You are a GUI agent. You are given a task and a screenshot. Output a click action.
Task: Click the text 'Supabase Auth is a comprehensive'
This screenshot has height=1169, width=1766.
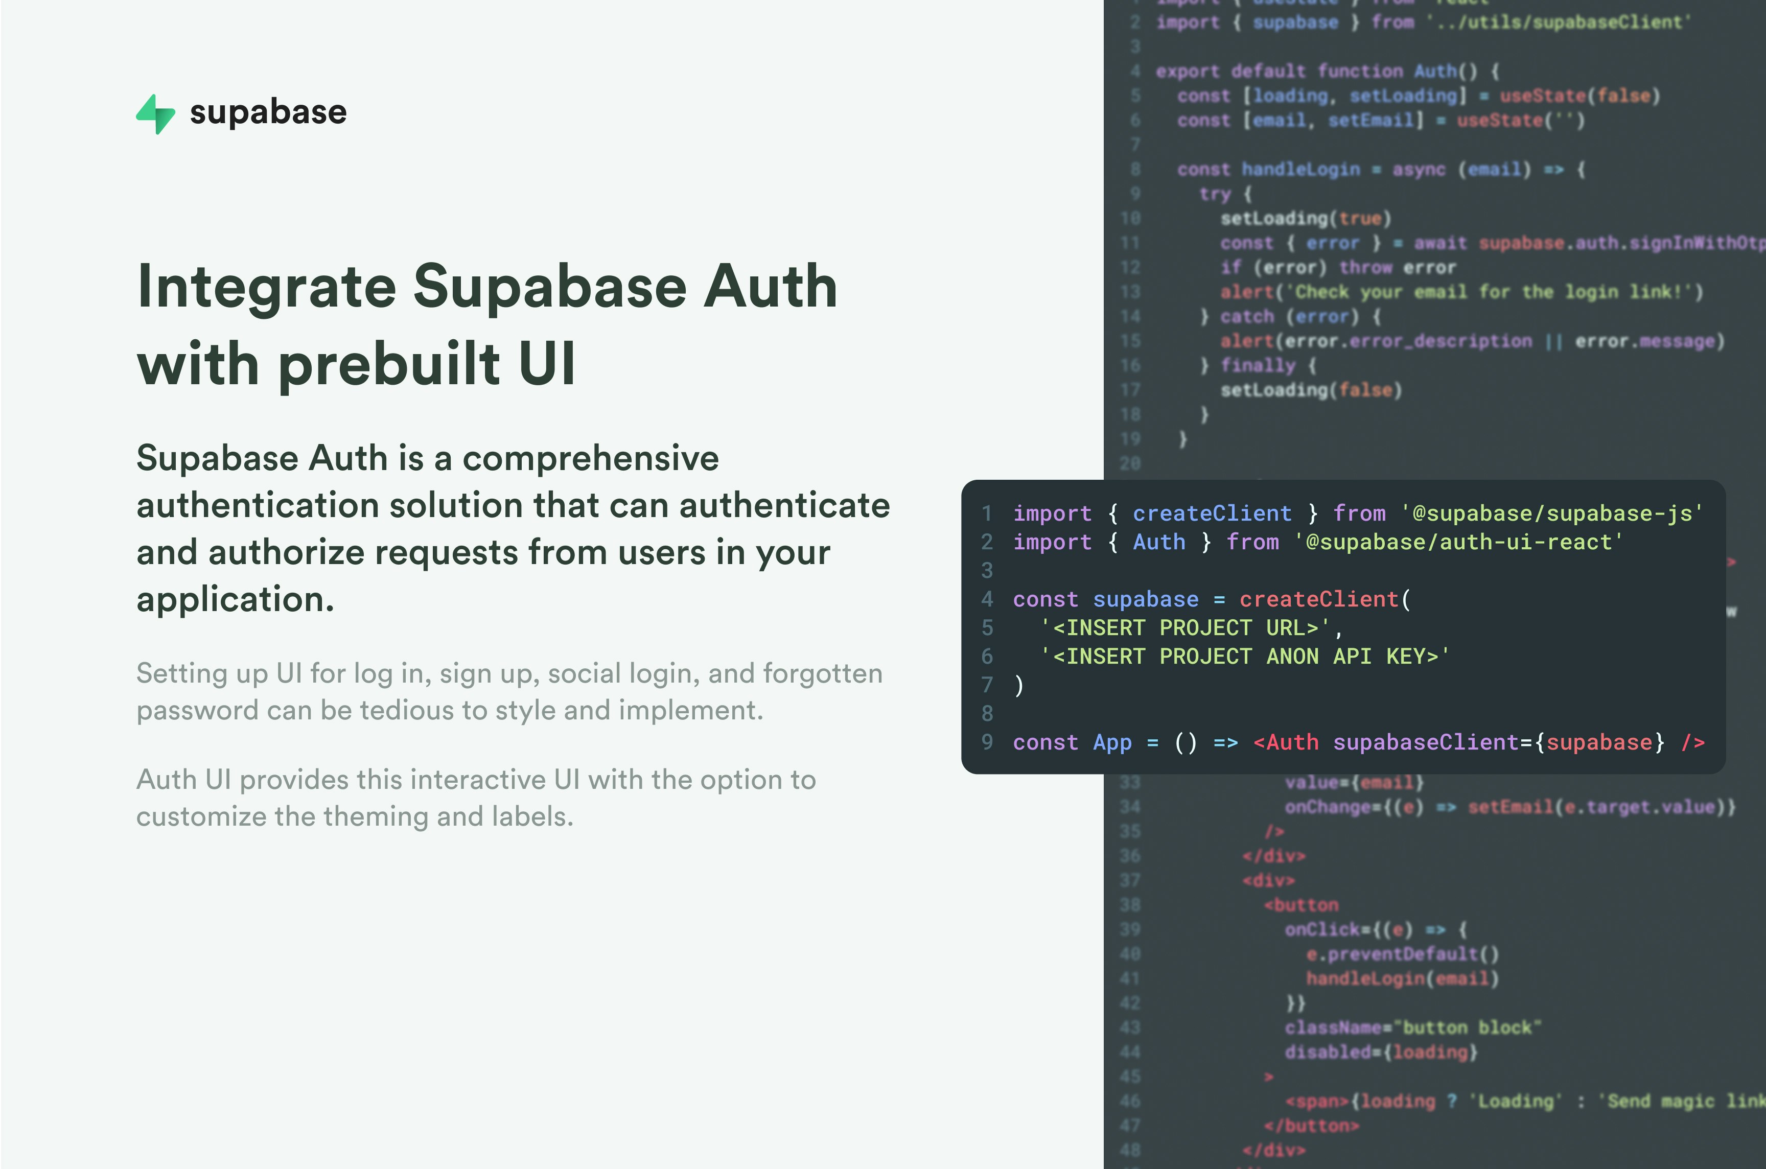[428, 458]
